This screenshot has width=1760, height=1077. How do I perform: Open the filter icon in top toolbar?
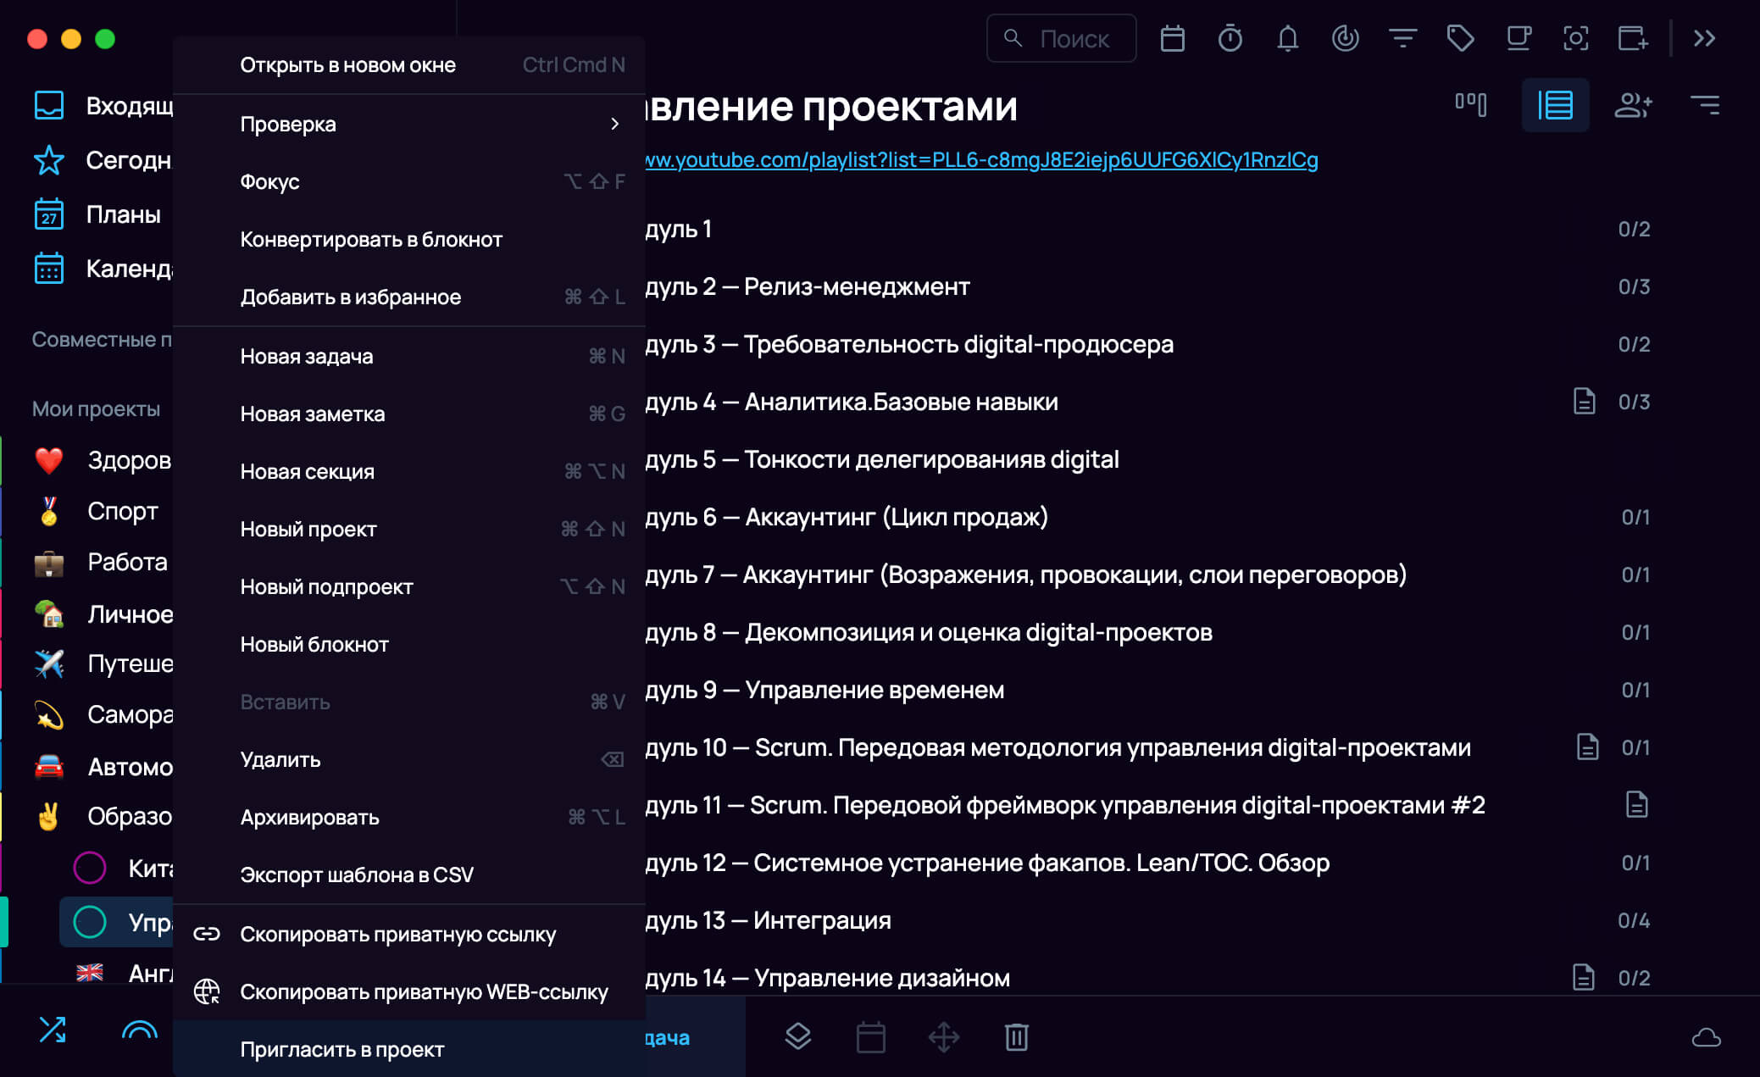pos(1402,39)
